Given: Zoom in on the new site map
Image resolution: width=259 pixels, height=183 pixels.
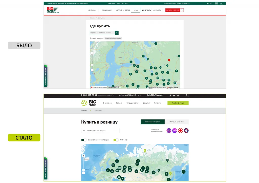Looking at the screenshot, I should 83,156.
